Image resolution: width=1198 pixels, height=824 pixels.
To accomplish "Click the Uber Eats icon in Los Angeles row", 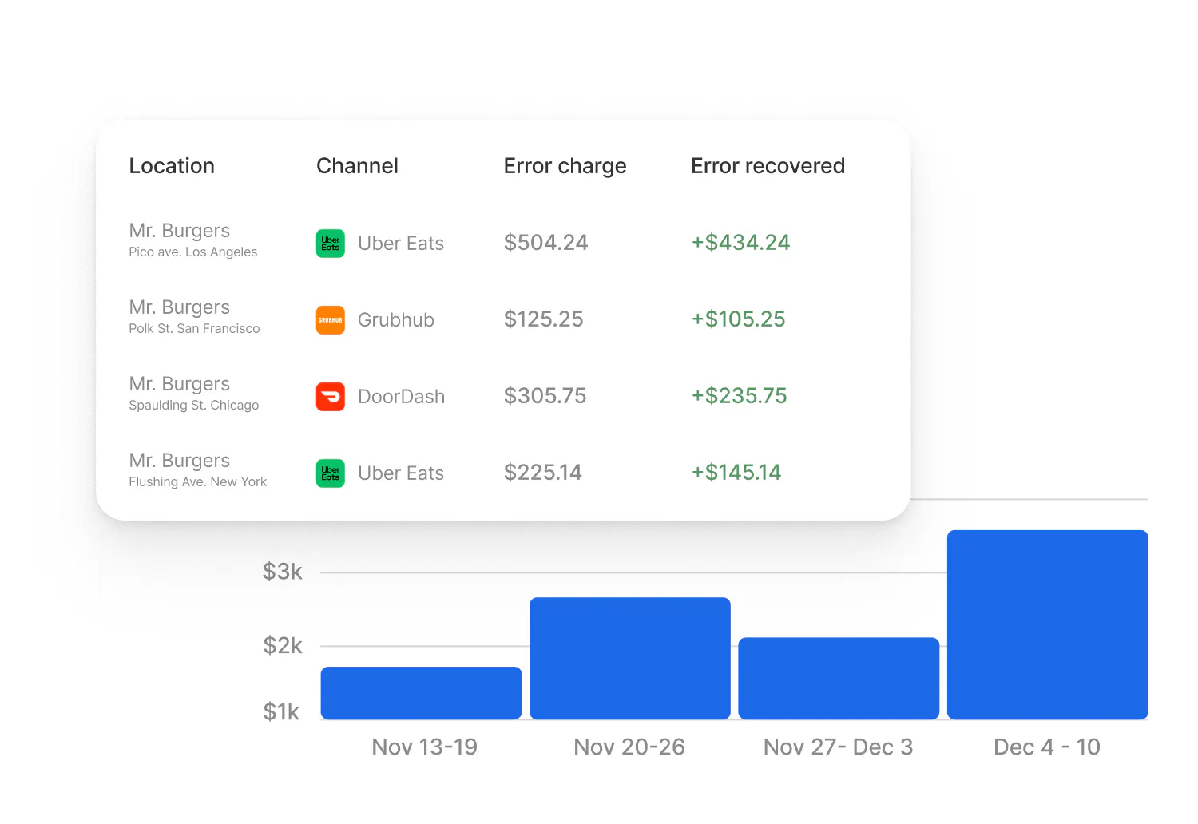I will click(330, 244).
